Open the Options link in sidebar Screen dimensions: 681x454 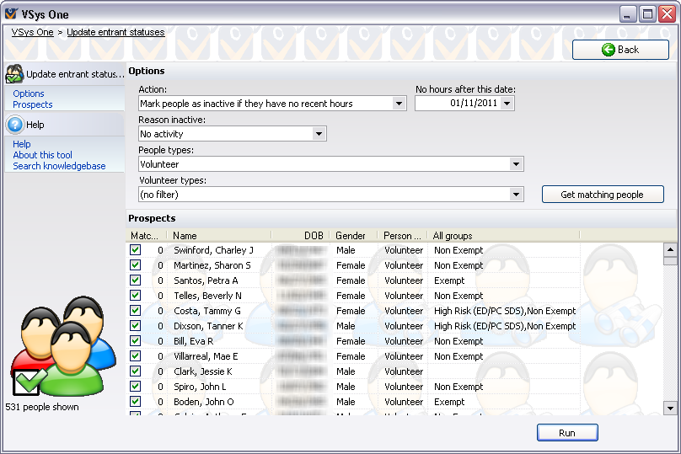tap(29, 93)
